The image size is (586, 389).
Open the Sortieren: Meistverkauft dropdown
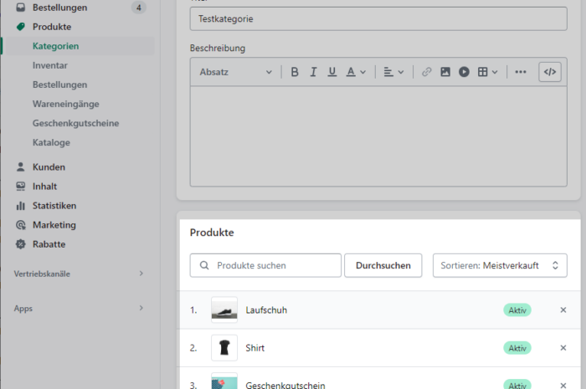coord(500,265)
